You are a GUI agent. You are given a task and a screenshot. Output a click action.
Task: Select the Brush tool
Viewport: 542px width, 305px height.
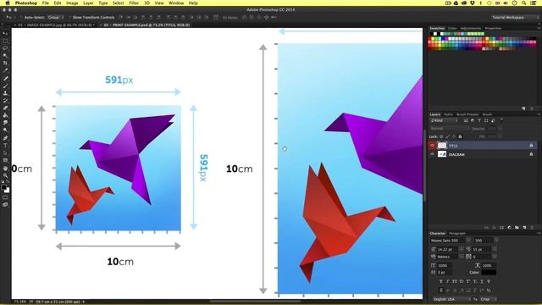coord(5,86)
